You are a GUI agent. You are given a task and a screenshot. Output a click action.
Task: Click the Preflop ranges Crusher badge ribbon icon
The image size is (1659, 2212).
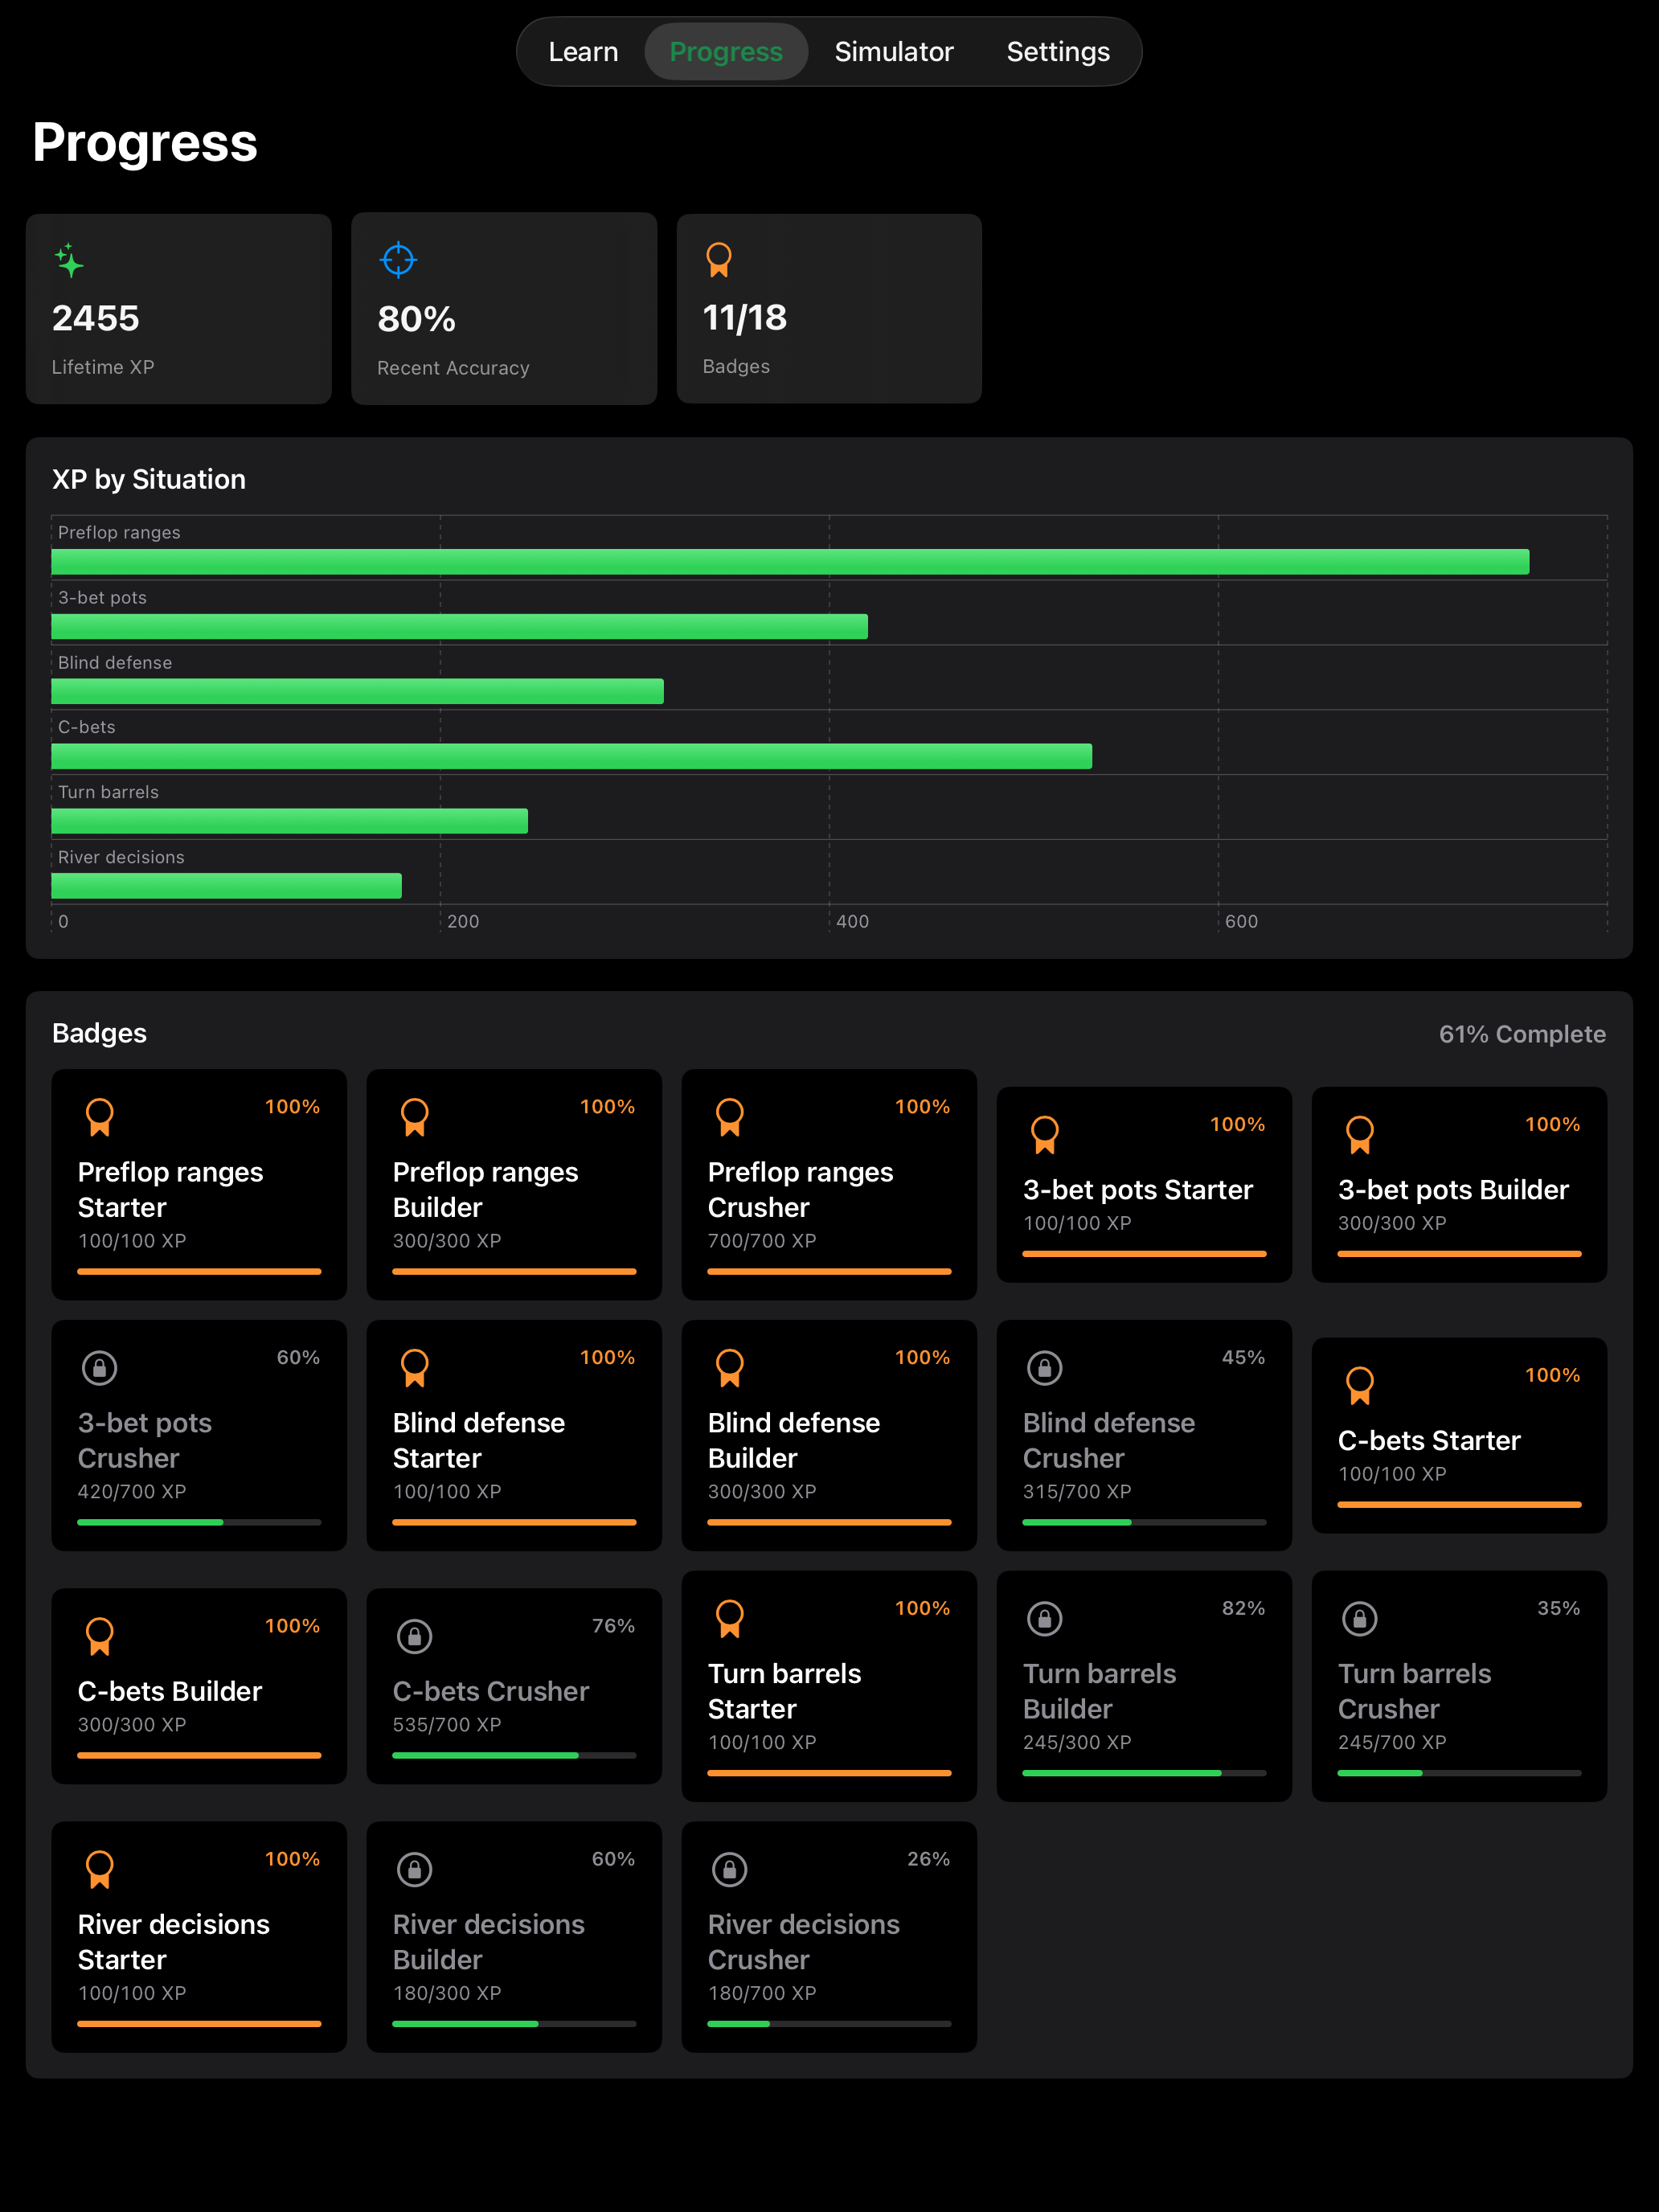click(x=730, y=1117)
